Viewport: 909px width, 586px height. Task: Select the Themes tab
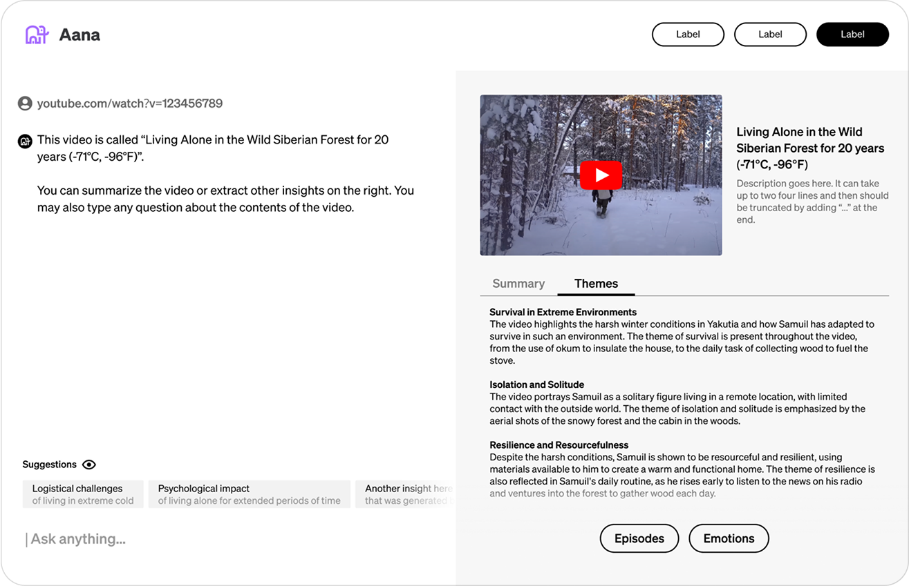coord(596,284)
